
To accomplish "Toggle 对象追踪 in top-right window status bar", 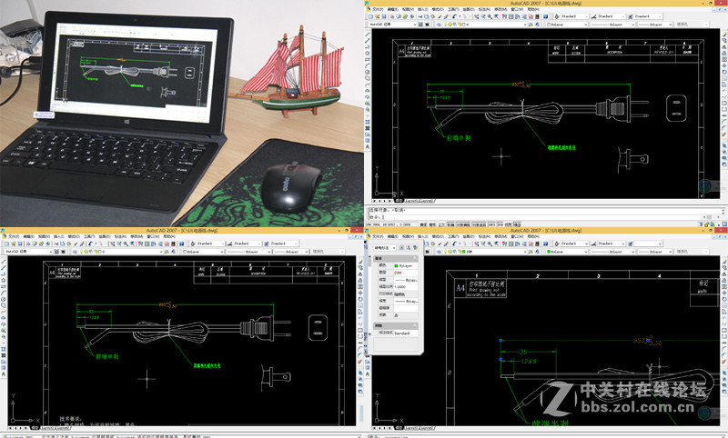I will pos(479,224).
